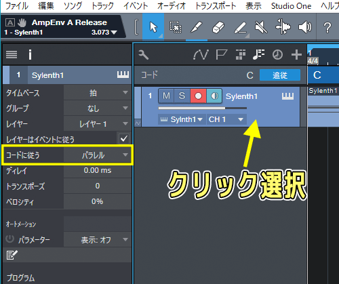Viewport: 339px width, 284px height.
Task: Open the chord track note icon
Action: [258, 55]
